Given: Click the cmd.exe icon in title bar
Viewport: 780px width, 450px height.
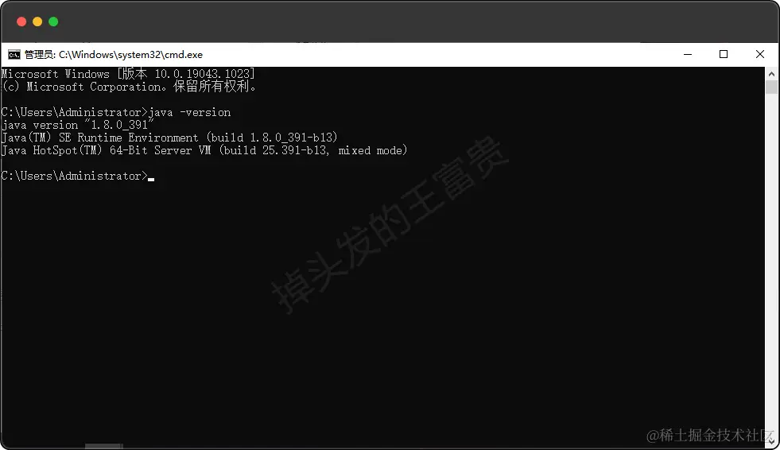Looking at the screenshot, I should coord(14,55).
